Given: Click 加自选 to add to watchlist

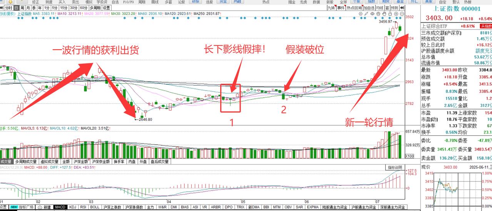Looking at the screenshot, I should [369, 8].
